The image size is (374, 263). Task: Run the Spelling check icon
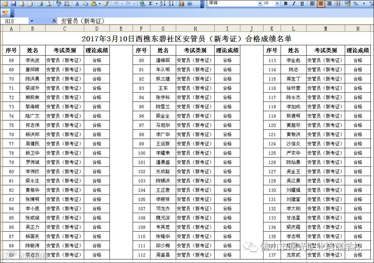click(59, 3)
